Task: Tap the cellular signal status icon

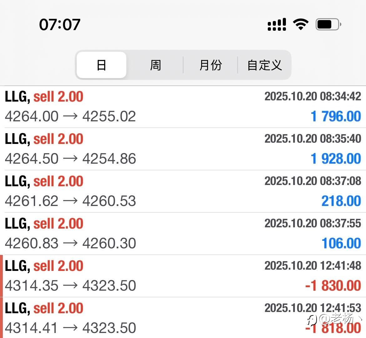Action: click(277, 24)
